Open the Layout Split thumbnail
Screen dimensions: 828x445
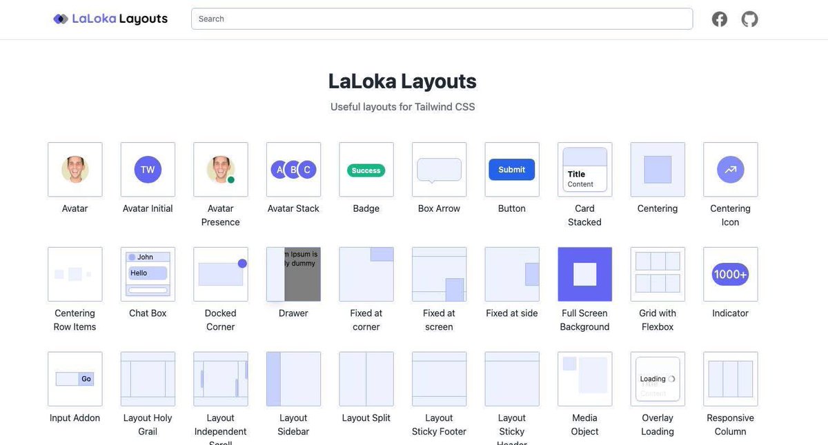coord(366,379)
